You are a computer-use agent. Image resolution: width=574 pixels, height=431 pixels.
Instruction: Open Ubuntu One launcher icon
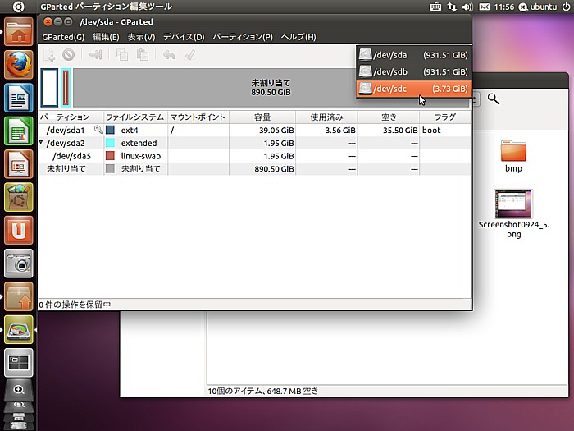(x=19, y=230)
